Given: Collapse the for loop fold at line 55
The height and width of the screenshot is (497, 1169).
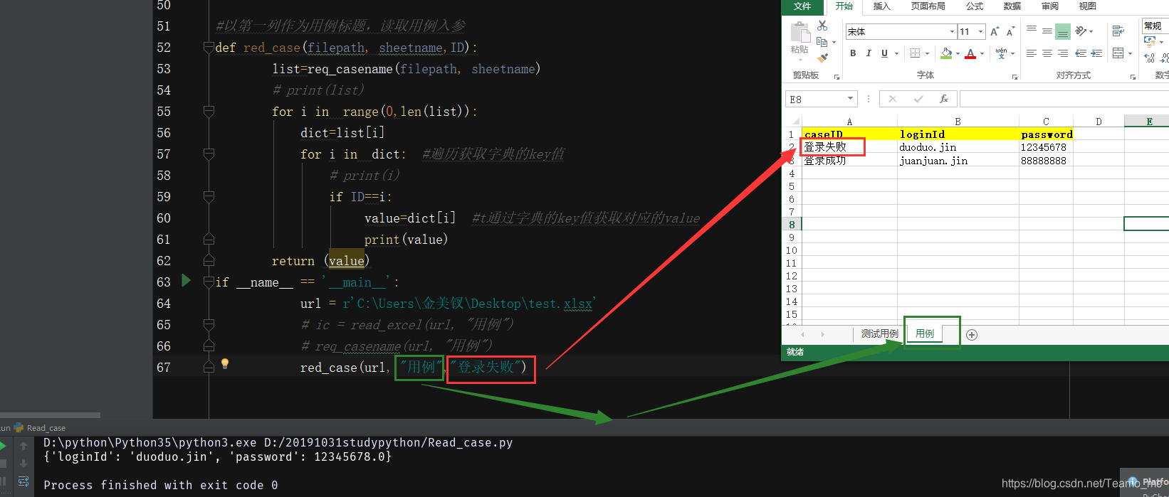Looking at the screenshot, I should click(x=209, y=112).
